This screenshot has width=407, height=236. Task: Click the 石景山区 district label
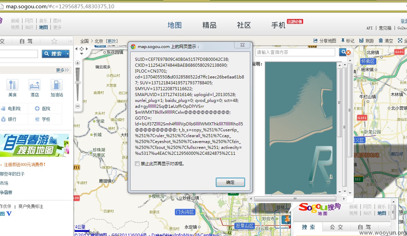click(x=244, y=226)
